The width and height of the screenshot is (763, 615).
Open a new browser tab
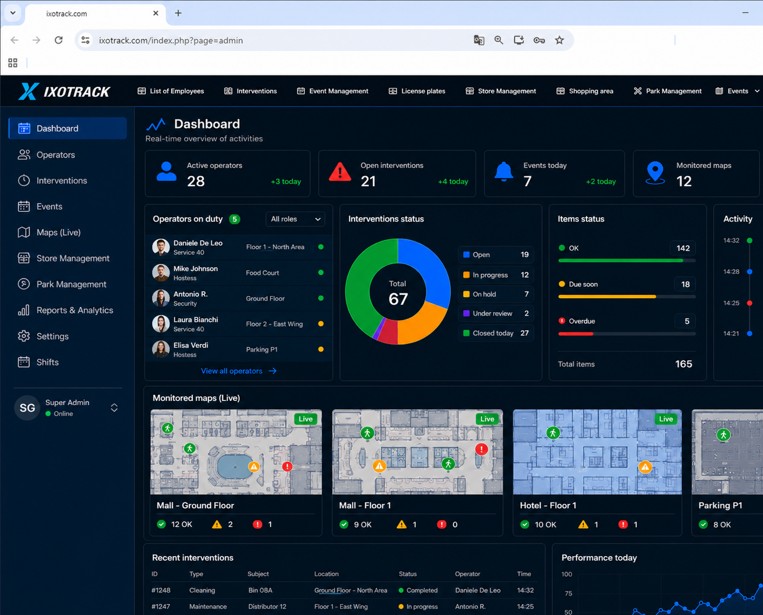[x=178, y=13]
